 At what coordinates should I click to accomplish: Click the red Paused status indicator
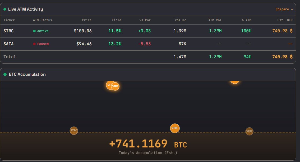point(41,44)
